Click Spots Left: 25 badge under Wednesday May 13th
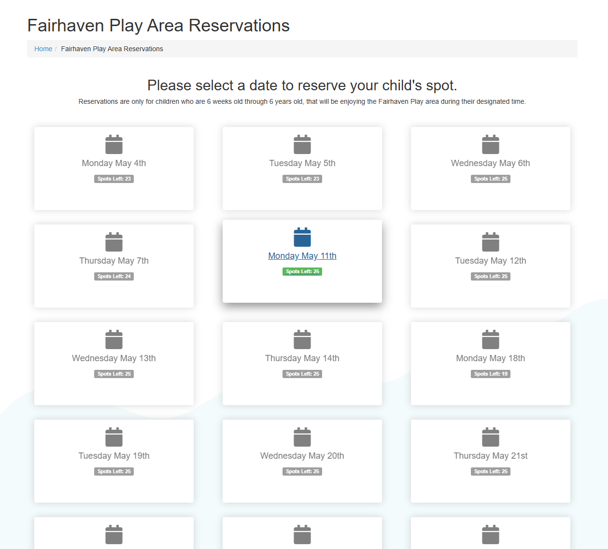 pyautogui.click(x=114, y=374)
